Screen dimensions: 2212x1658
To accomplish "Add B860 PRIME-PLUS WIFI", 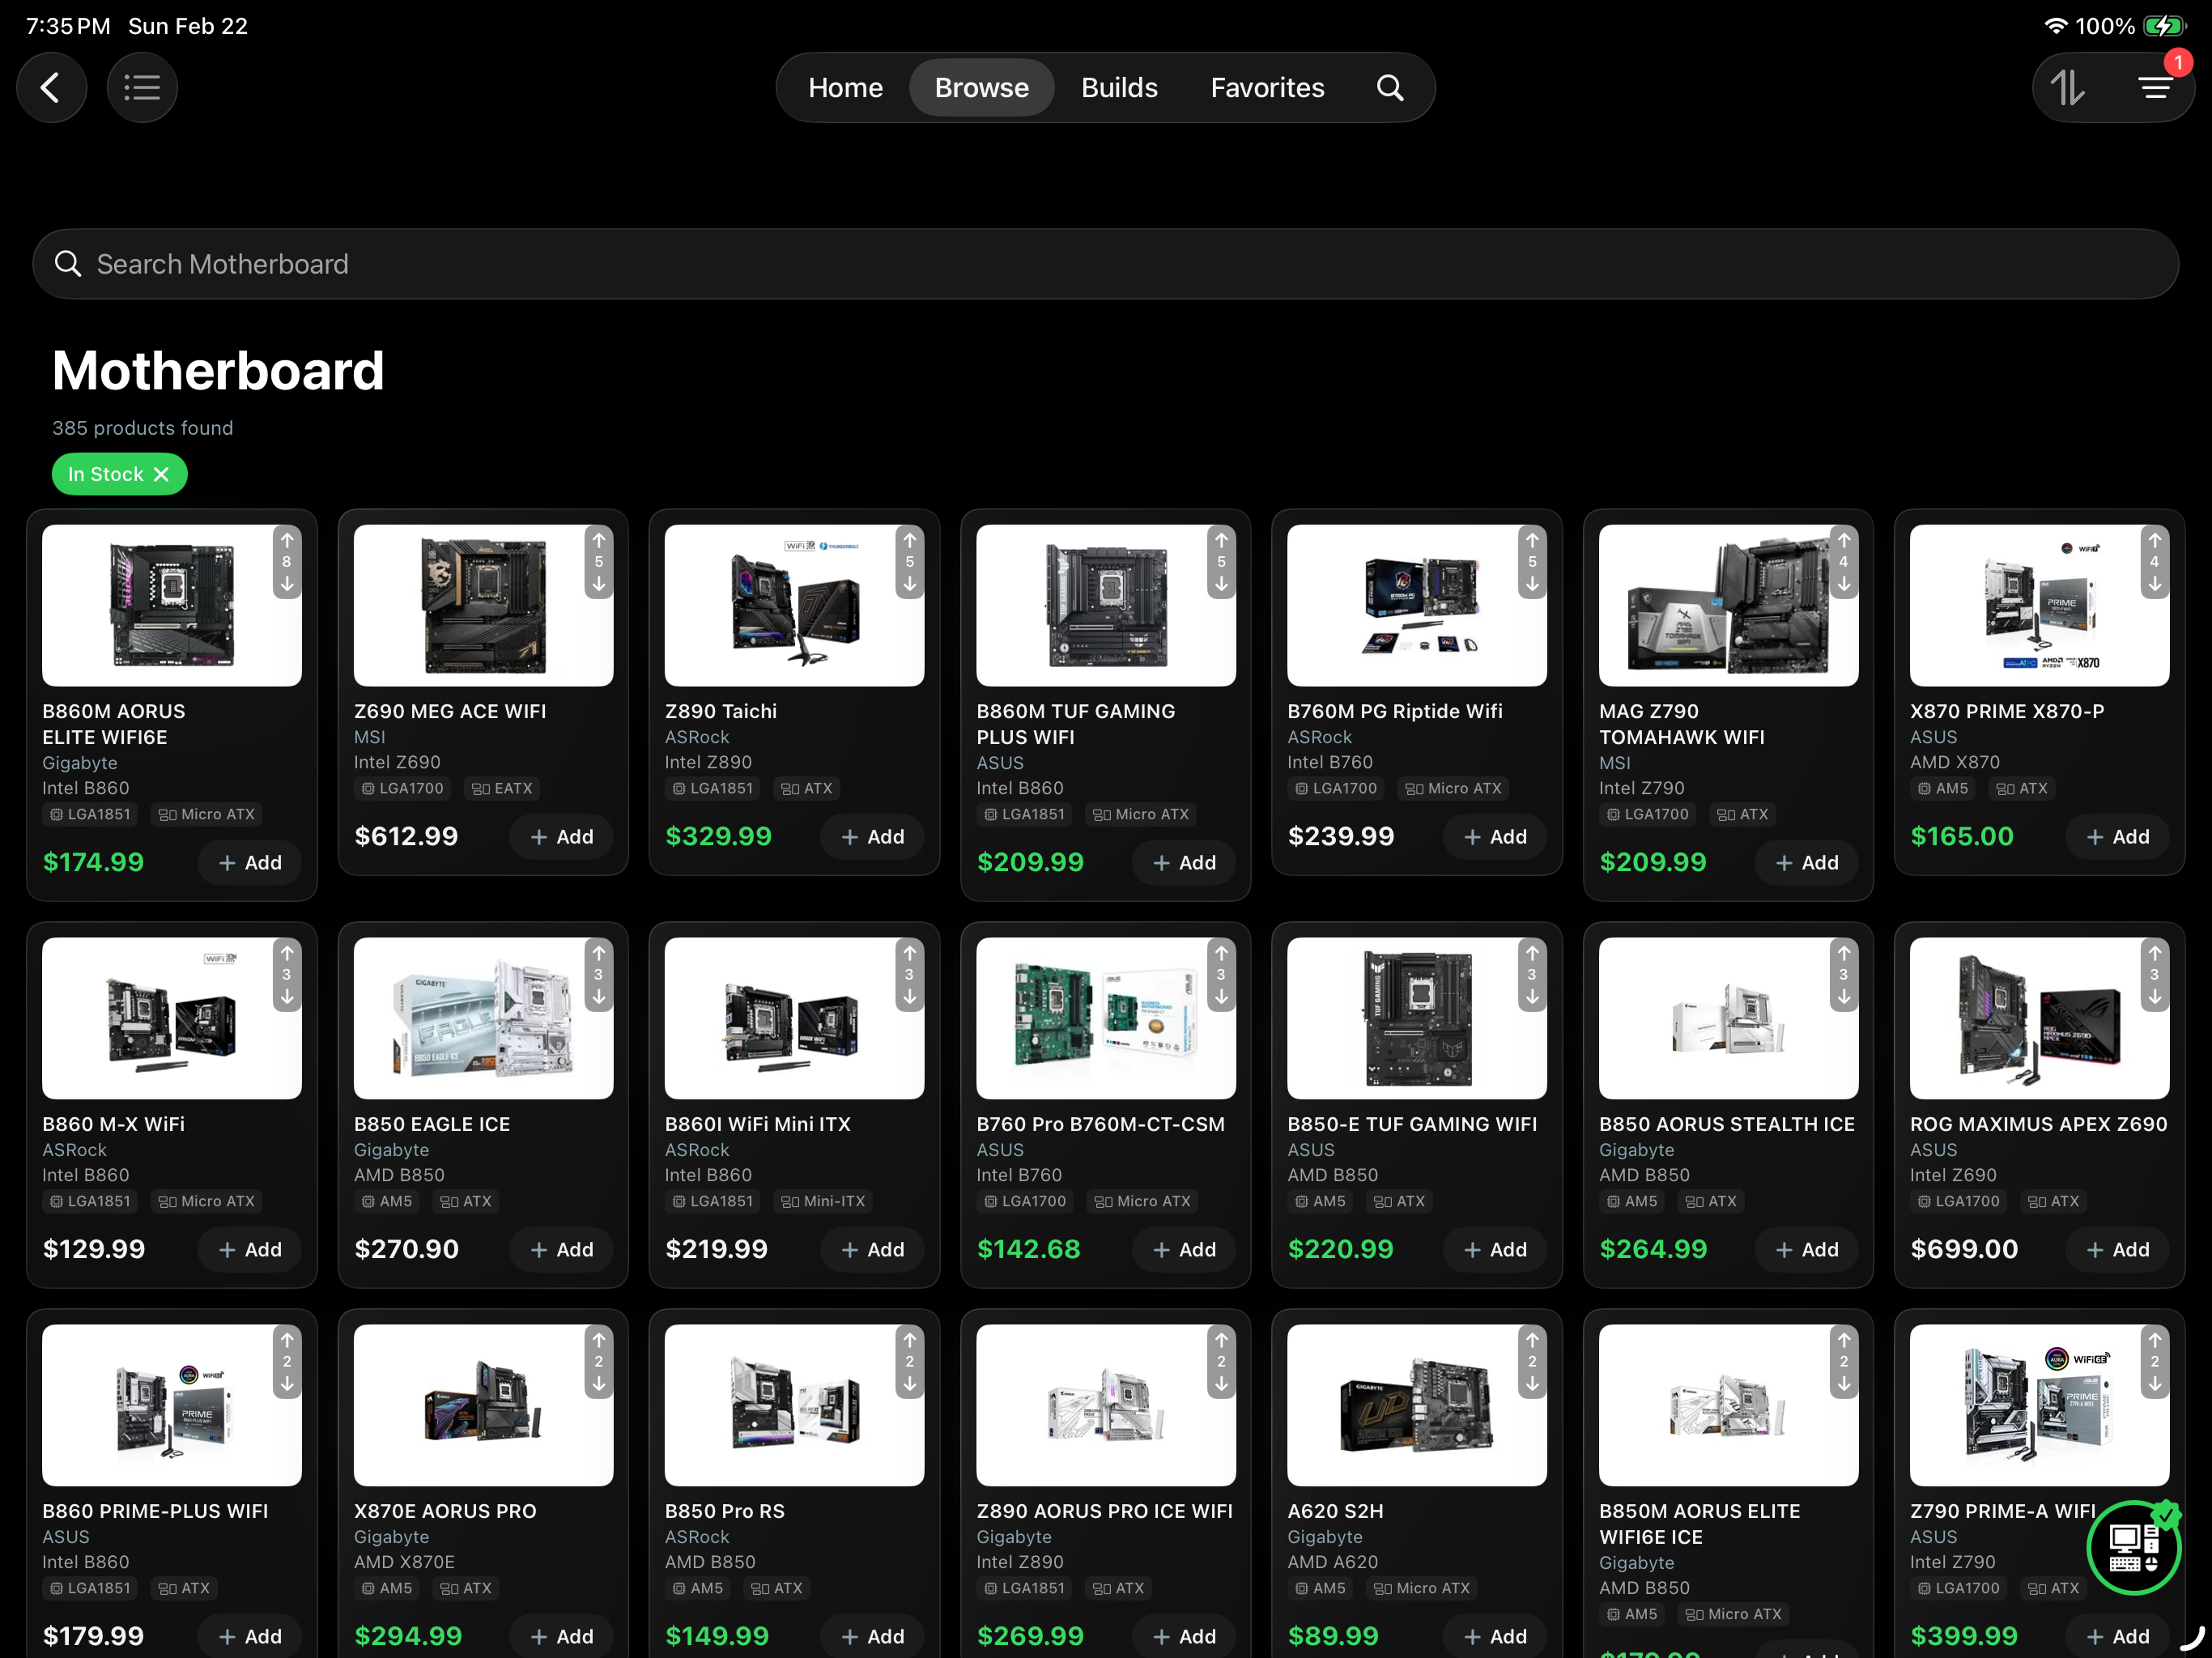I will [250, 1636].
